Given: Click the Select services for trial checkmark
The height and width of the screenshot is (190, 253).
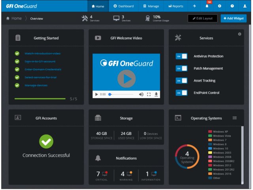Looking at the screenshot, I should [17, 78].
